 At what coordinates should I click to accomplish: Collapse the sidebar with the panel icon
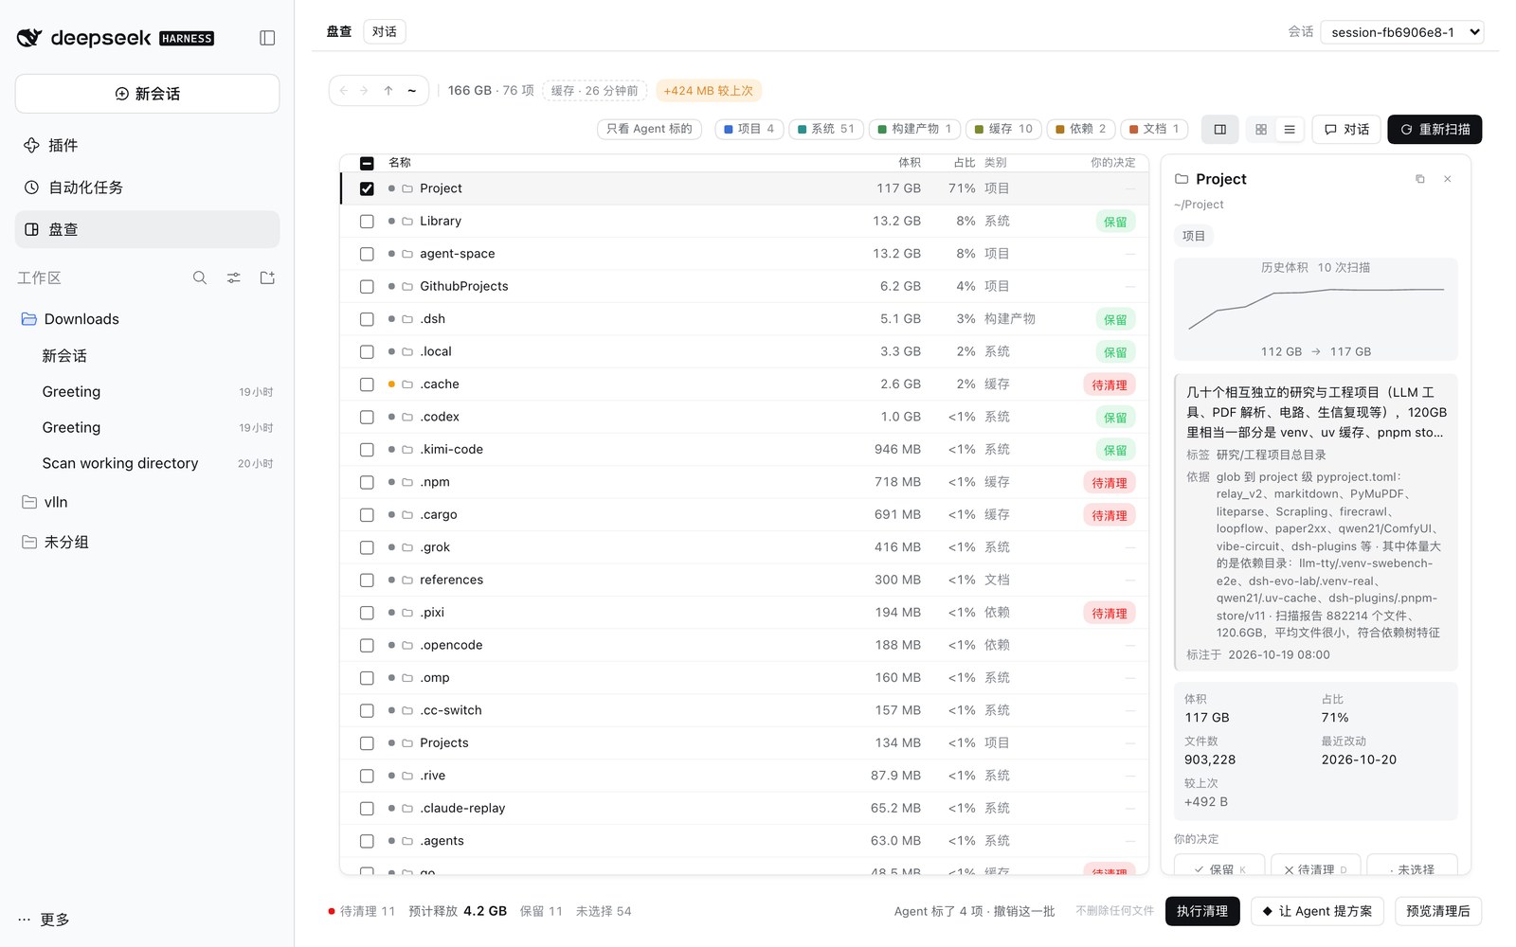267,38
